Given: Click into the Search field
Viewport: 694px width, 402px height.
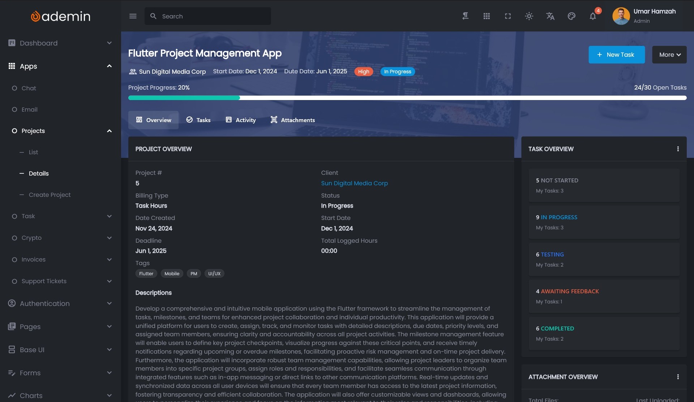Looking at the screenshot, I should click(213, 16).
